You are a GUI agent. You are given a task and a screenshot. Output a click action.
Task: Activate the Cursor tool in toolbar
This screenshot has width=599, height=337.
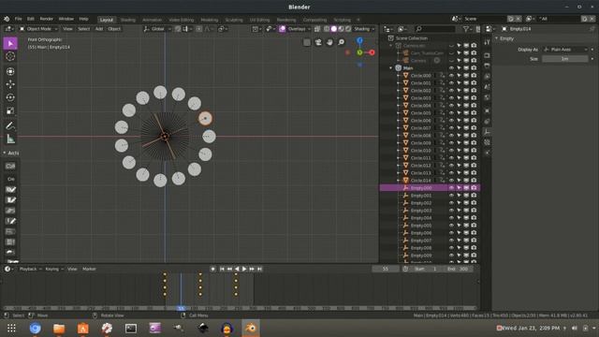(x=10, y=56)
